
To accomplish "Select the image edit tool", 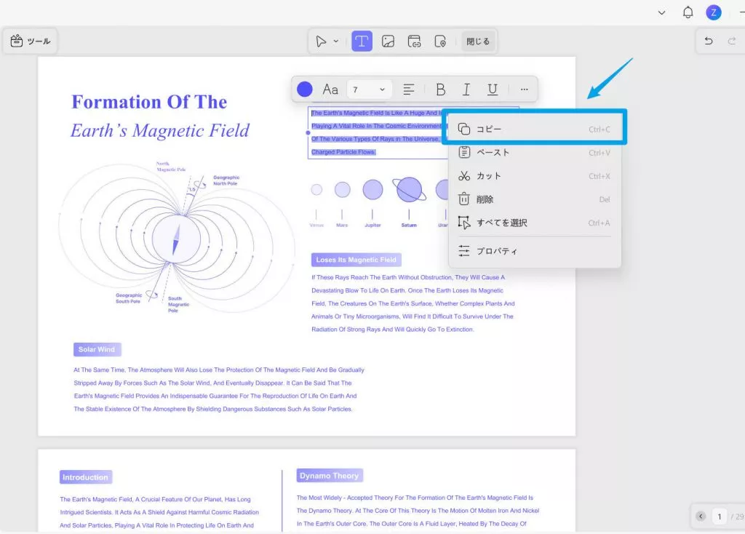I will point(389,41).
